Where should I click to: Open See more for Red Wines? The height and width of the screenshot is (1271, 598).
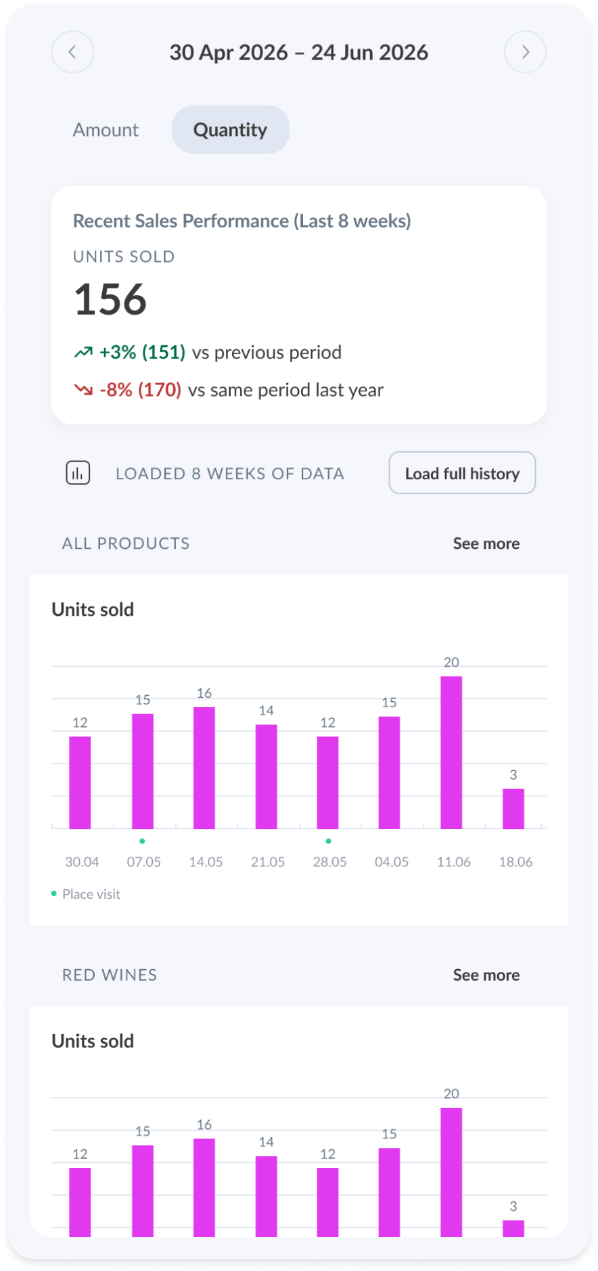[486, 975]
